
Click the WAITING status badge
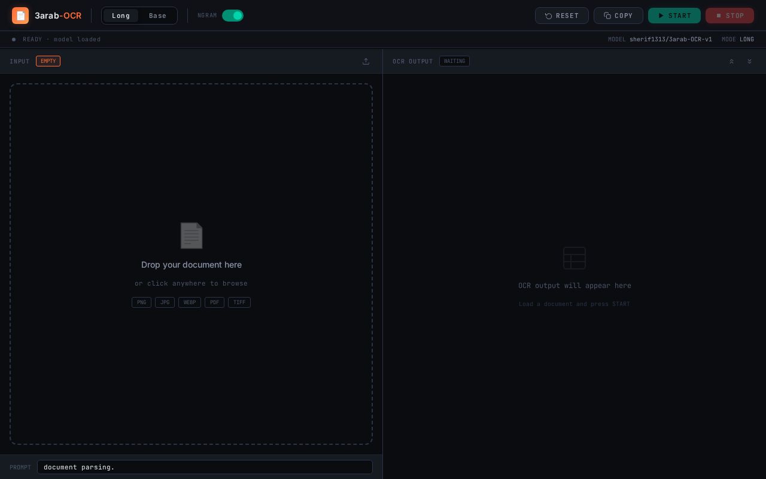454,61
